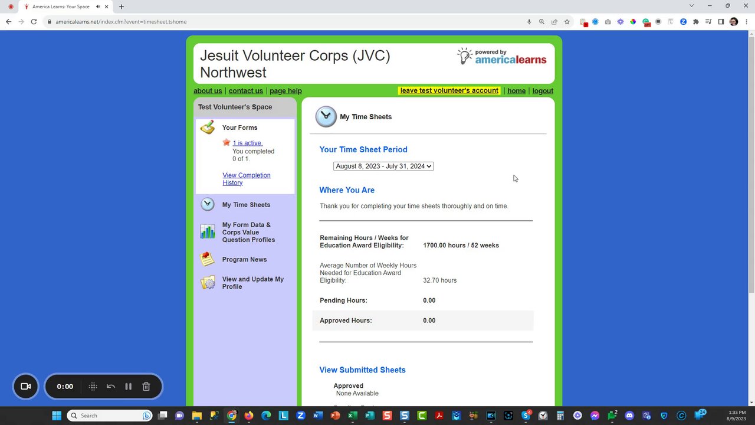
Task: Open Your Forms section
Action: pyautogui.click(x=239, y=127)
